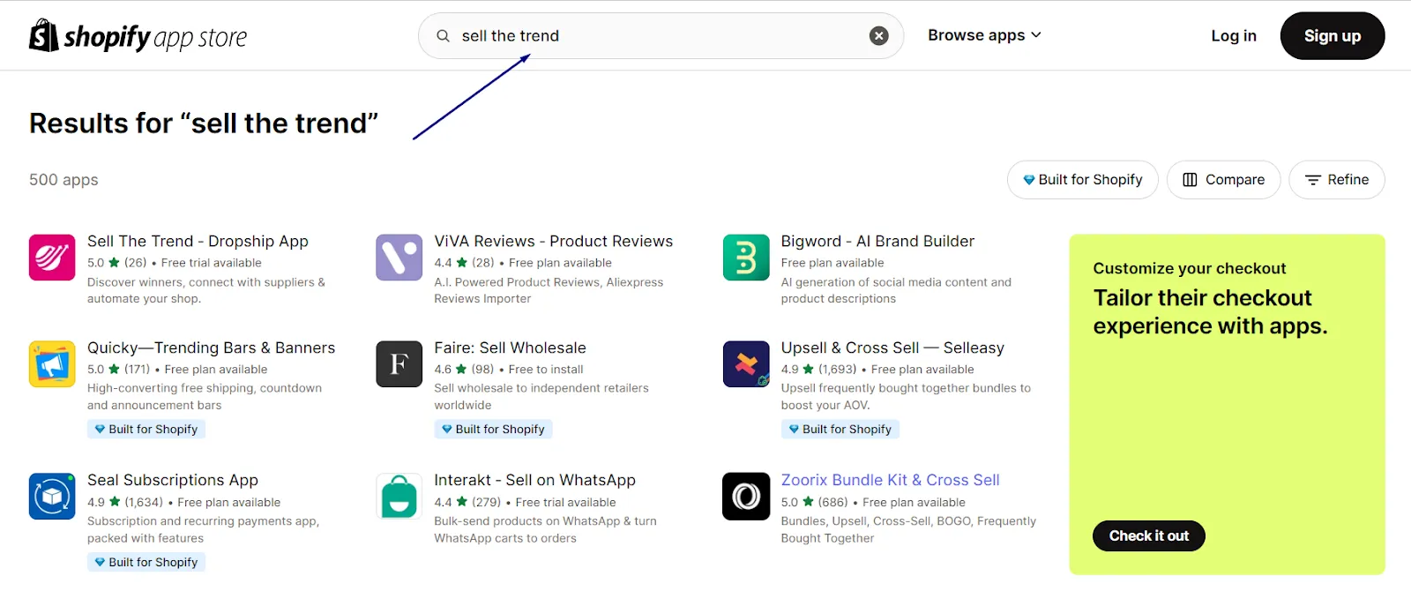Open 'Quicky—Trending Bars & Banners' title
This screenshot has height=606, width=1411.
[x=211, y=348]
